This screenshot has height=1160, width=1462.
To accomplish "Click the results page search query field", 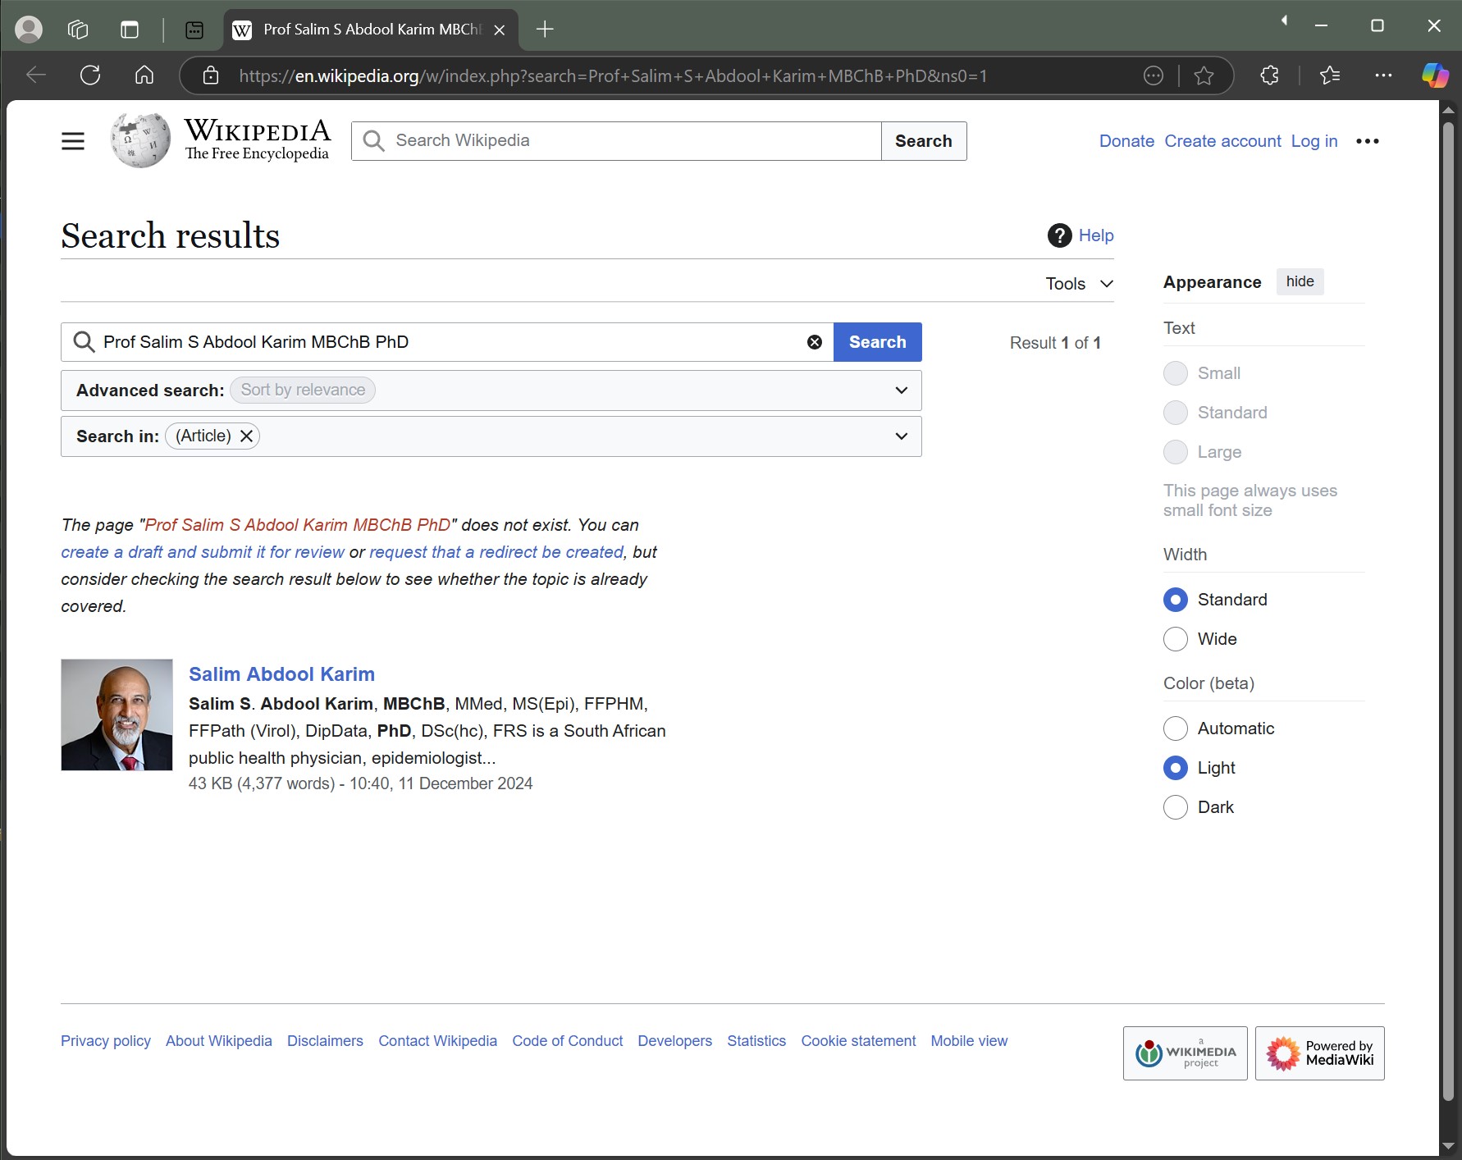I will [x=447, y=342].
